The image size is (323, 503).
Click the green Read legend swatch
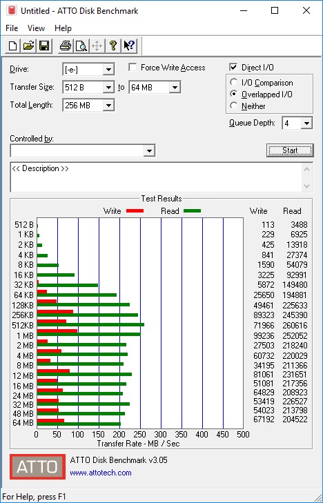(192, 210)
